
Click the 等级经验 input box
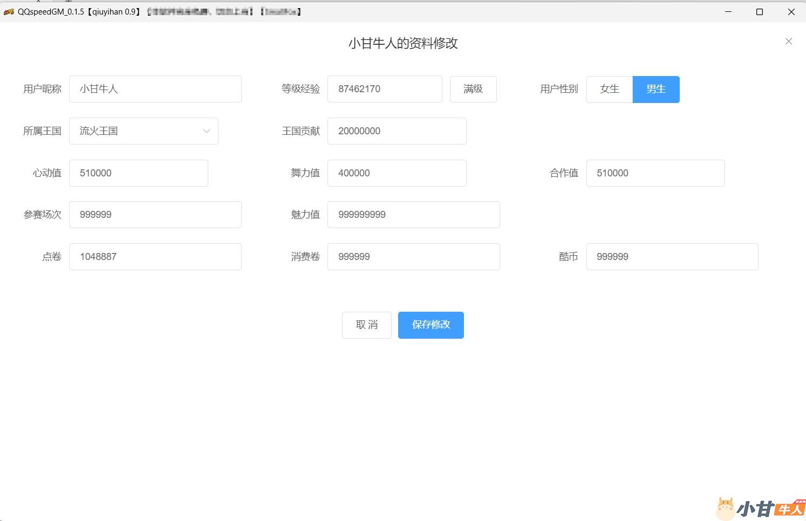click(384, 89)
